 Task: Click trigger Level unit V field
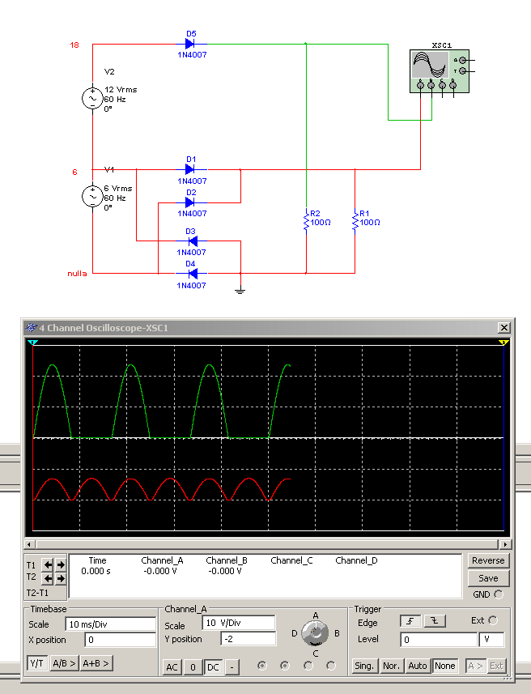tap(491, 640)
